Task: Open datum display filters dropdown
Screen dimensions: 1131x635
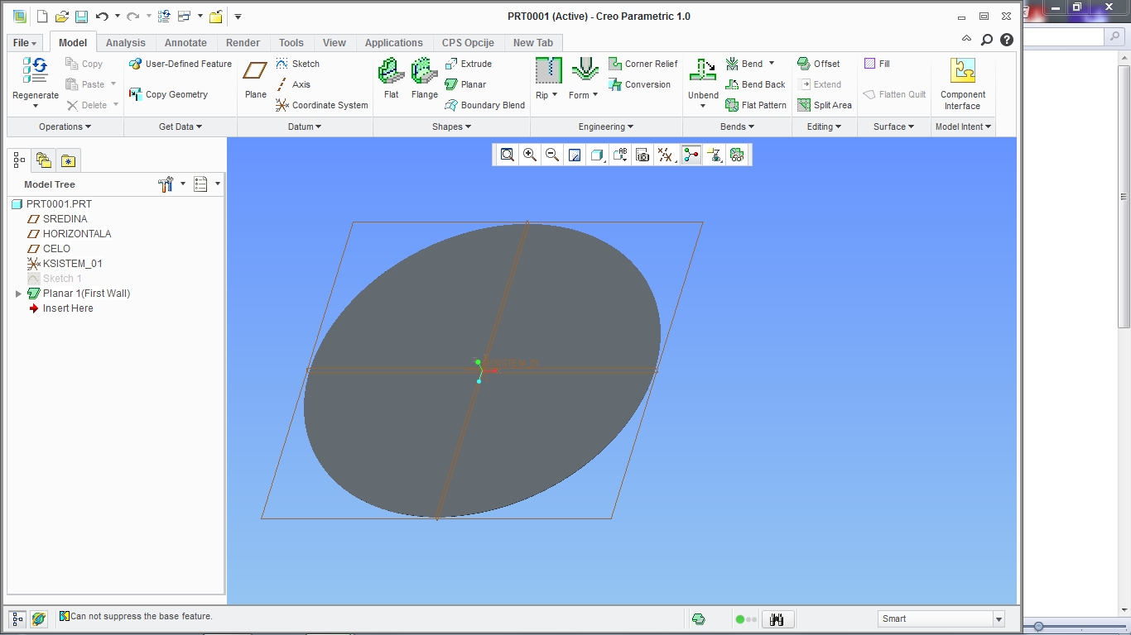Action: [x=665, y=155]
